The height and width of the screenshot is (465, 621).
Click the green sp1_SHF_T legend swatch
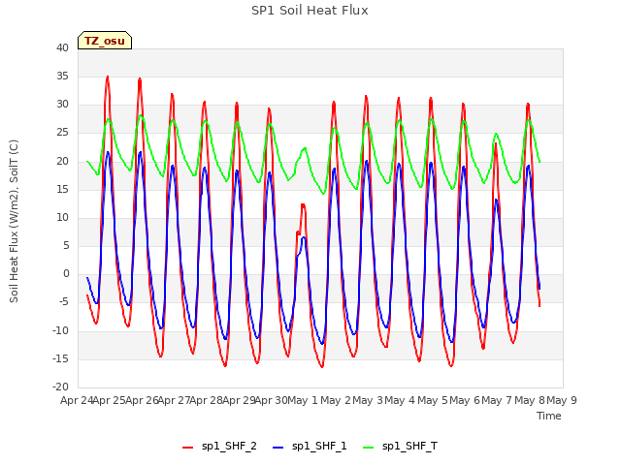pos(369,448)
